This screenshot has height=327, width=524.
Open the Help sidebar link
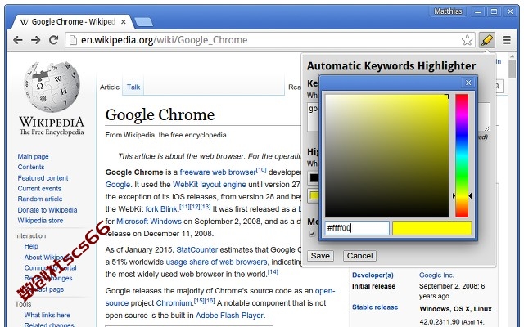coord(31,246)
